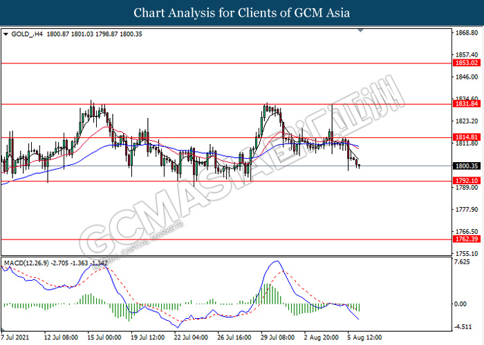Click the 22 Jul 04:00 time label
The height and width of the screenshot is (345, 484).
pyautogui.click(x=191, y=337)
